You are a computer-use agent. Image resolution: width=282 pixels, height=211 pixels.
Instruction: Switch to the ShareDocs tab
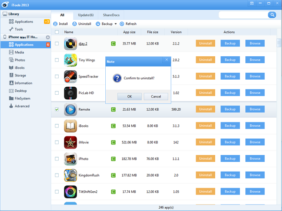[112, 15]
